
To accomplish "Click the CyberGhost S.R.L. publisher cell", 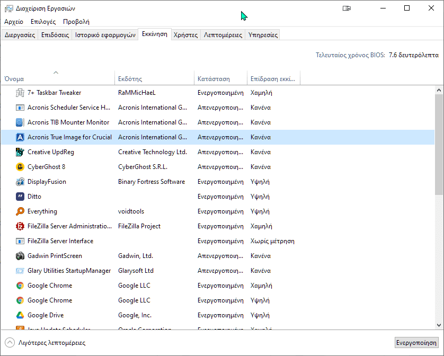I will 143,167.
